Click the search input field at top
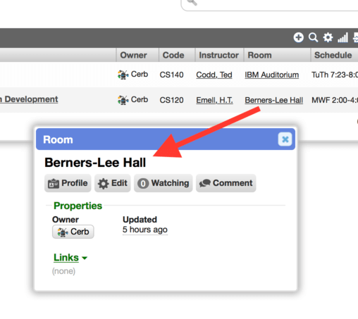 (x=269, y=4)
